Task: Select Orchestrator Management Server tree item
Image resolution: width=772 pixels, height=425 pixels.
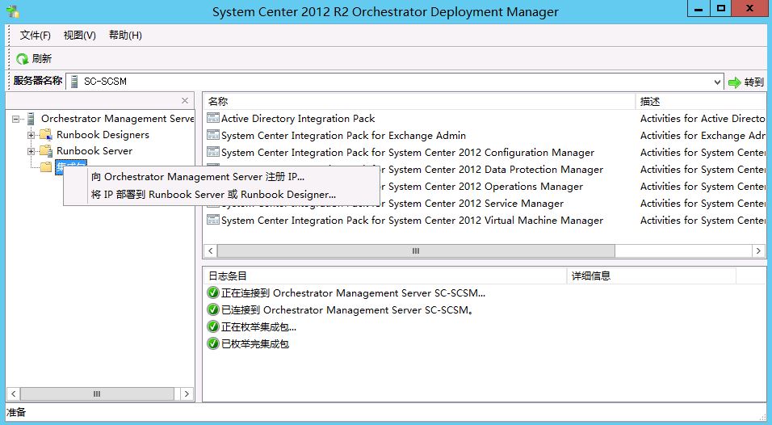Action: 118,119
